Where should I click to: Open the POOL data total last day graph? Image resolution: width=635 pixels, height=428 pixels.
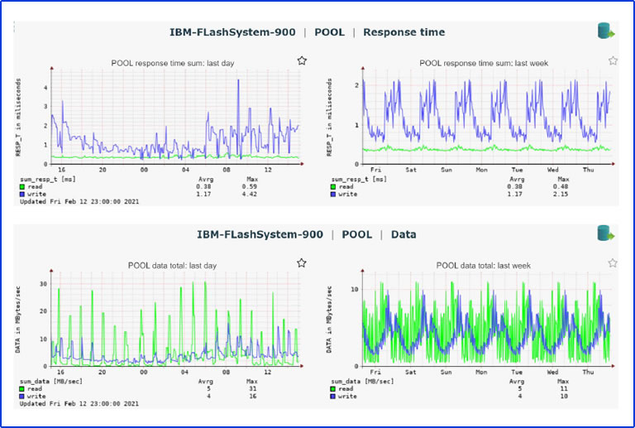pyautogui.click(x=177, y=319)
